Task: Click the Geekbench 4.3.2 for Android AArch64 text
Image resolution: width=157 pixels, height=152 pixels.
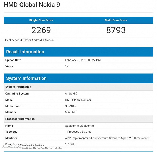Action: pos(29,40)
